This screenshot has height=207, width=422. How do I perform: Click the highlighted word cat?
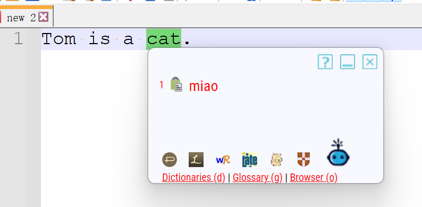[164, 39]
